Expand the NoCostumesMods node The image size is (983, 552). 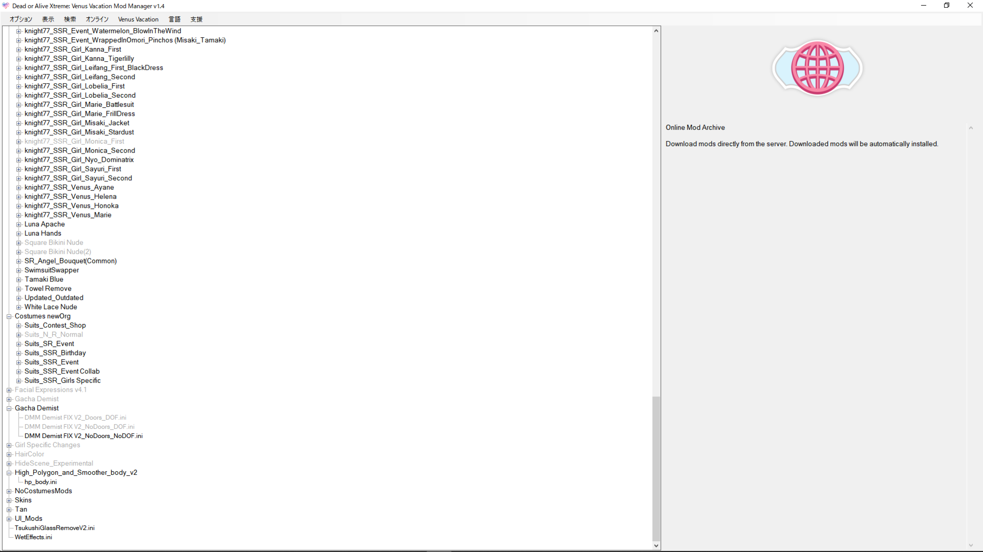(9, 491)
